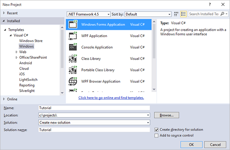Click the Console Application template icon

coord(73,47)
